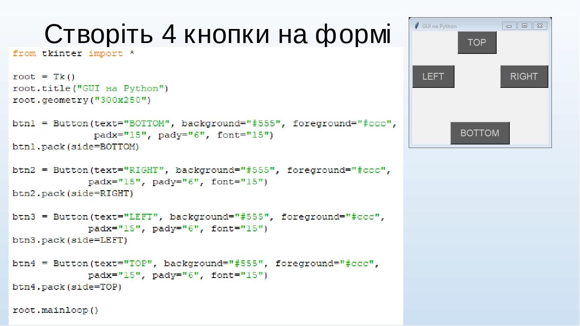Click the close icon on GUI window

540,26
